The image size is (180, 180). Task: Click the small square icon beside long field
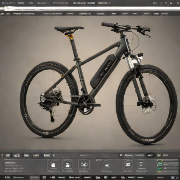click(x=121, y=155)
